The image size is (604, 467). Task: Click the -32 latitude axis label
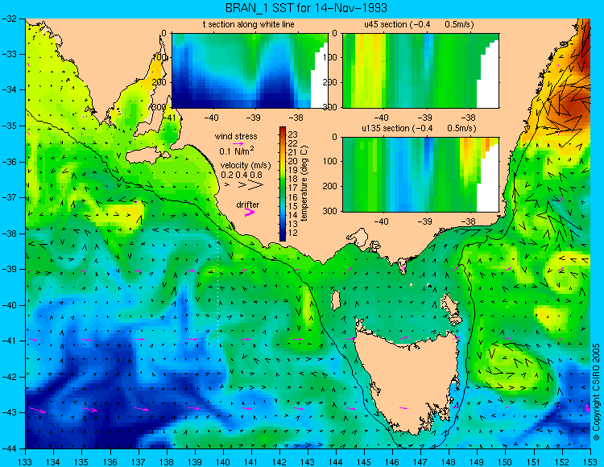tap(9, 18)
